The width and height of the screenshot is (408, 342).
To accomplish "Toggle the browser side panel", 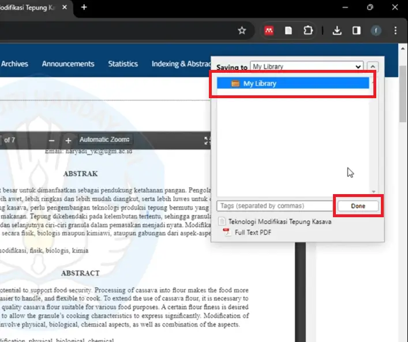I will [x=357, y=31].
